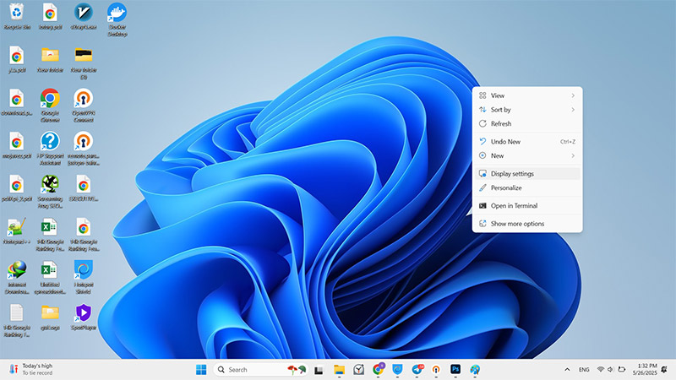
Task: Open the clock app on the taskbar
Action: pyautogui.click(x=358, y=370)
